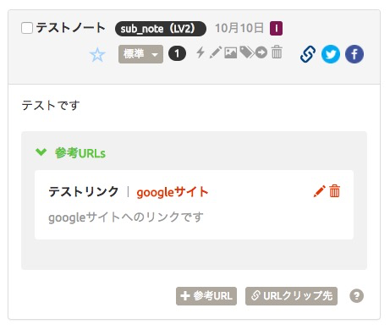Viewport: 390px width, 330px height.
Task: Click the image attachment icon
Action: coord(231,52)
